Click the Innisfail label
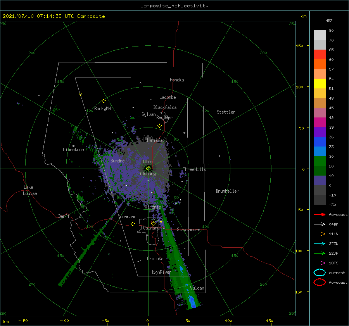Screen dimensions: 349x326 coord(157,140)
